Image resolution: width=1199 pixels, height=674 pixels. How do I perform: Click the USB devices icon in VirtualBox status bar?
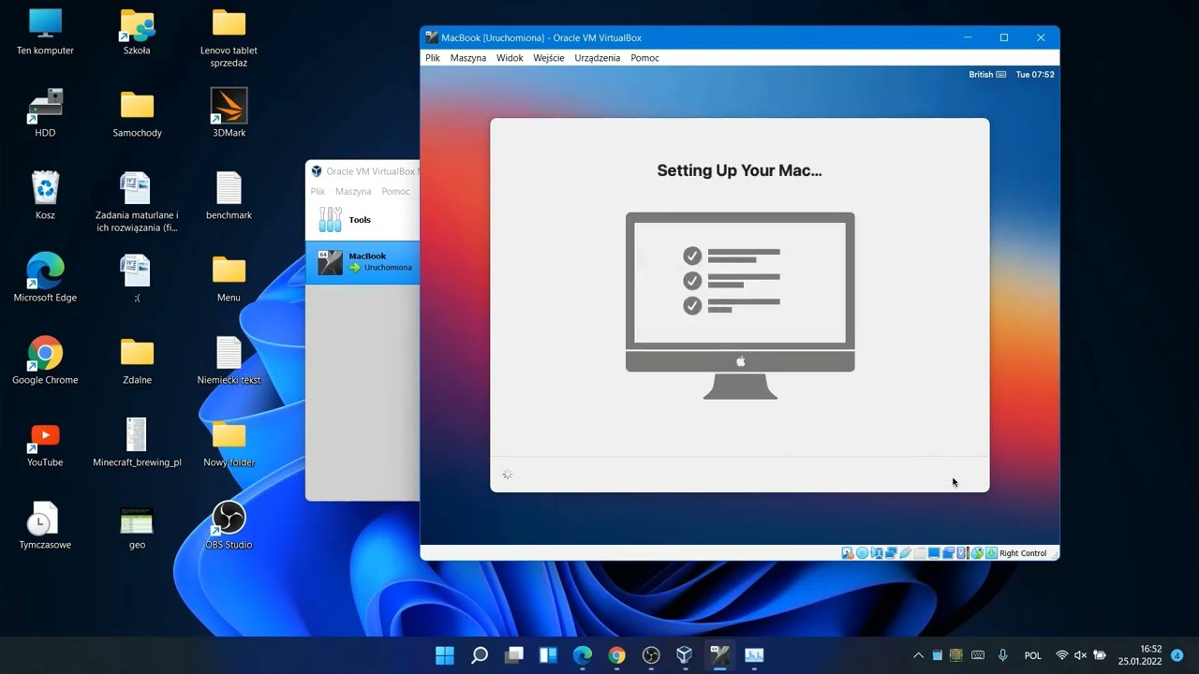(x=905, y=553)
